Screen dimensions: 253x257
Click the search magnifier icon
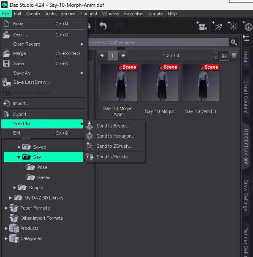click(x=234, y=42)
